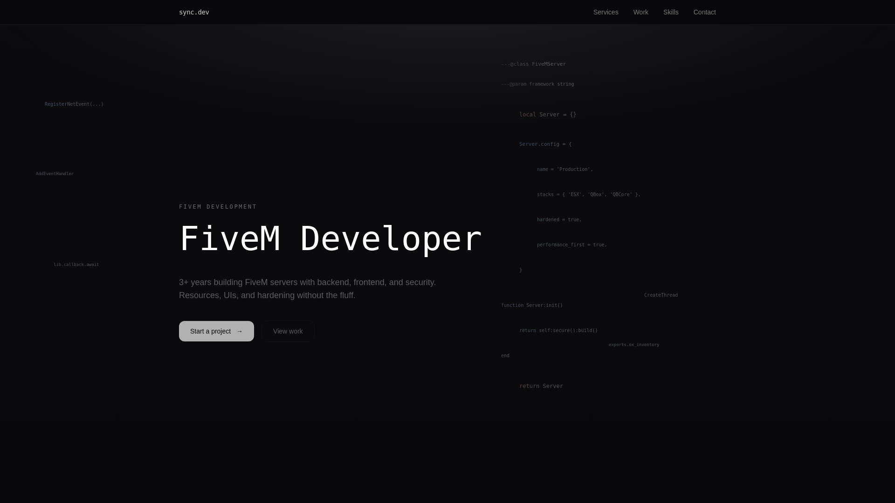Click the 'hardened = true,' code line
The width and height of the screenshot is (895, 503).
(x=559, y=220)
